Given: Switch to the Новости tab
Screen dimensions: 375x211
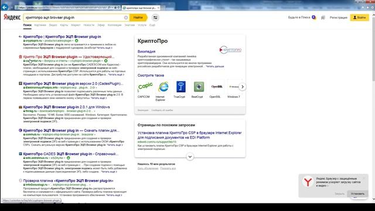Looking at the screenshot, I should pyautogui.click(x=88, y=25).
